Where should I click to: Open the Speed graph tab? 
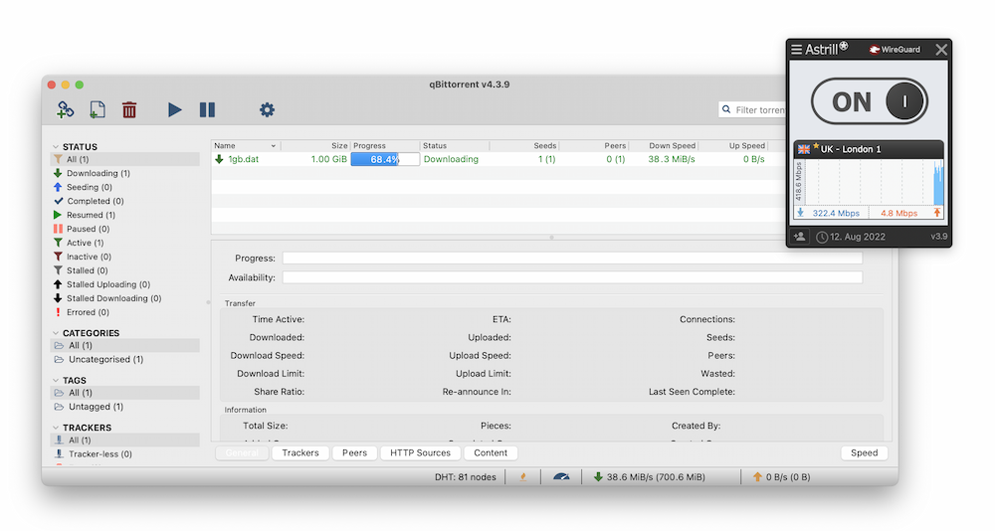[x=865, y=453]
